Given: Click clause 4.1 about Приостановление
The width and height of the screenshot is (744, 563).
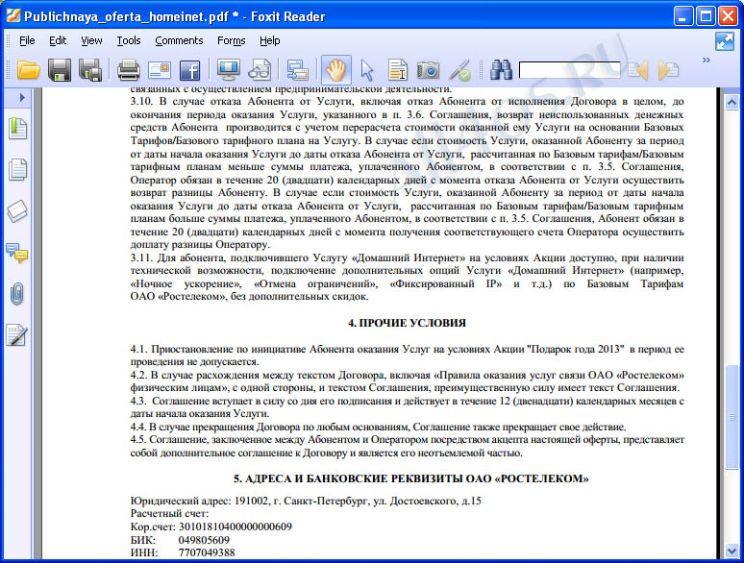Looking at the screenshot, I should [408, 355].
